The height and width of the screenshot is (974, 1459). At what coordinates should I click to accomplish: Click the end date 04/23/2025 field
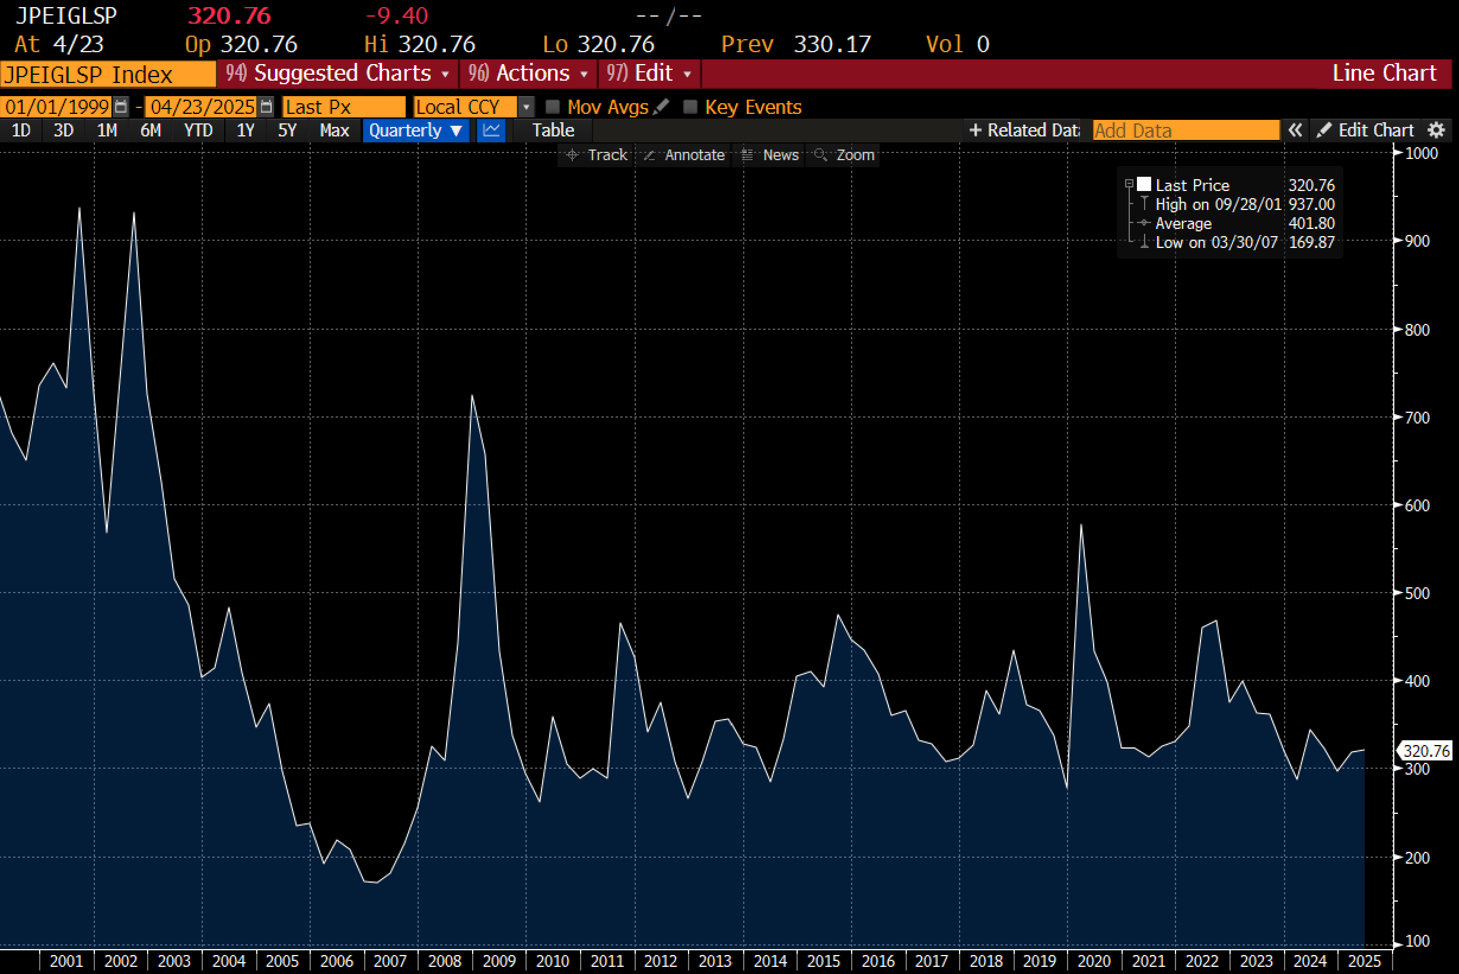pyautogui.click(x=202, y=107)
